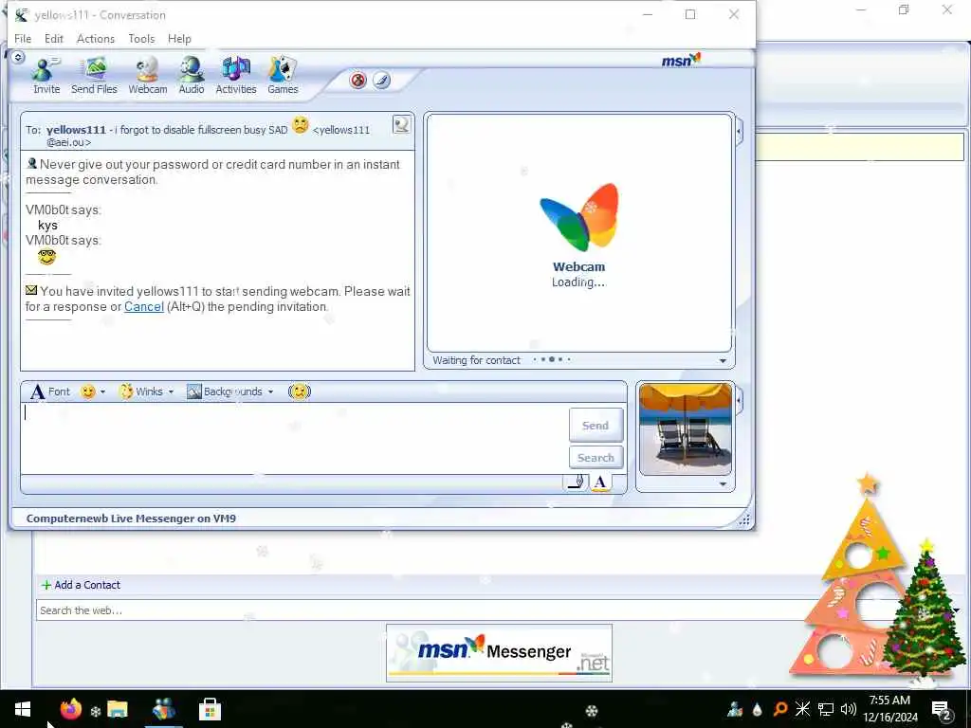Click the Messenger tray icon
The image size is (971, 728).
(x=735, y=709)
